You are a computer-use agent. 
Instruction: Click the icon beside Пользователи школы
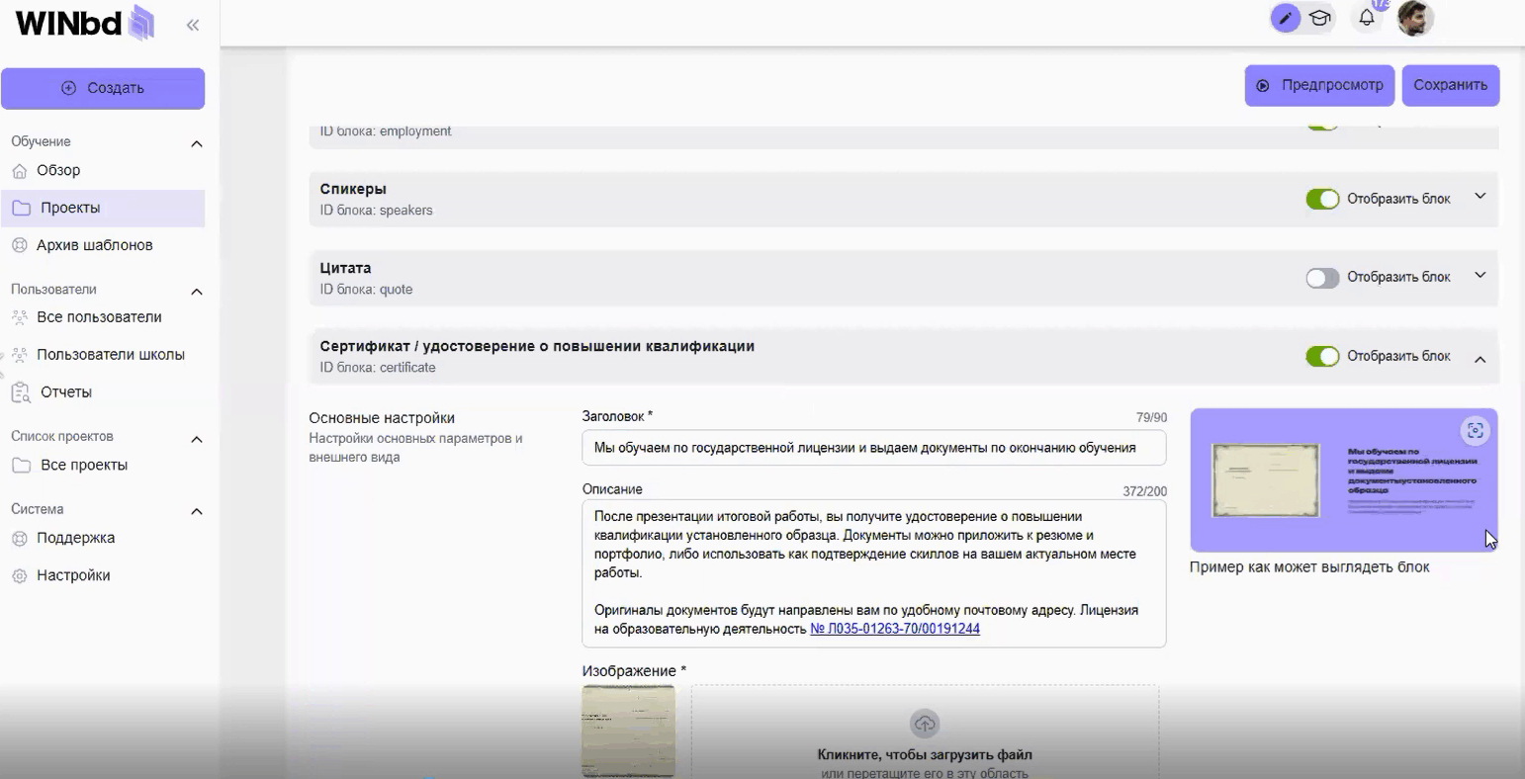[x=20, y=355]
